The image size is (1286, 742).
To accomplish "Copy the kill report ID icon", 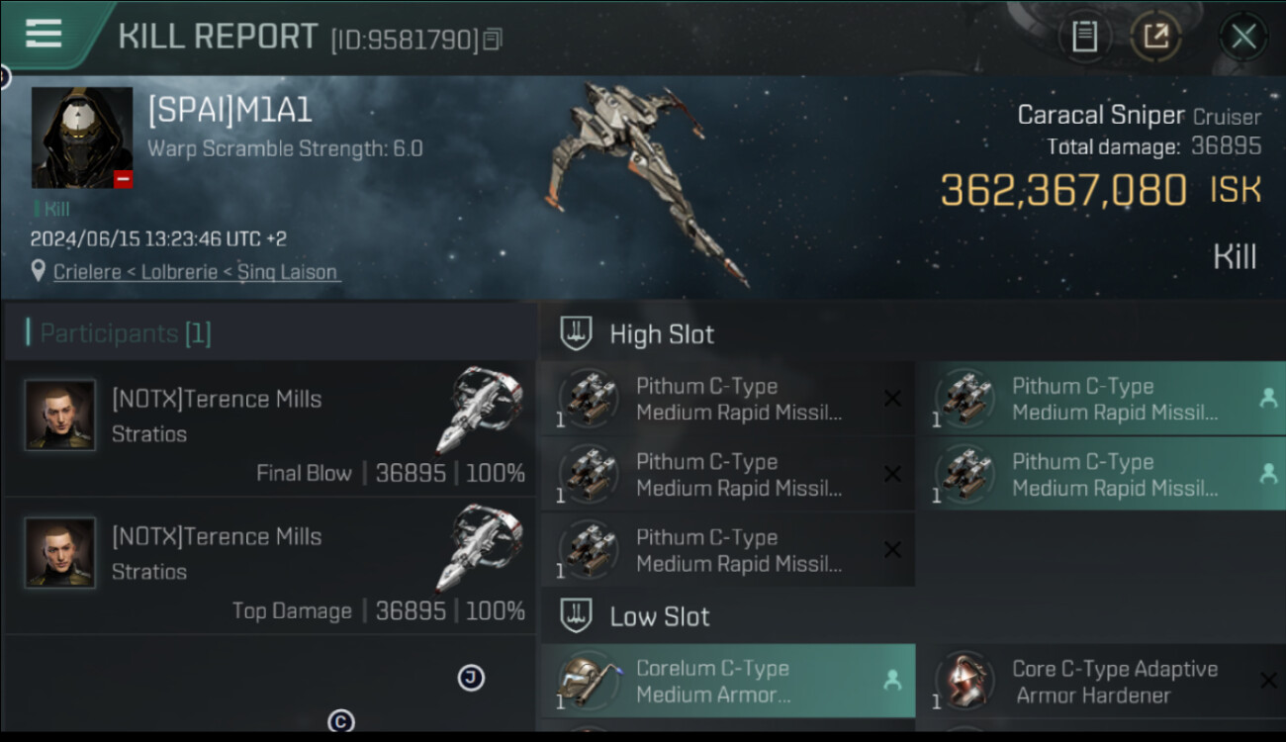I will 493,40.
